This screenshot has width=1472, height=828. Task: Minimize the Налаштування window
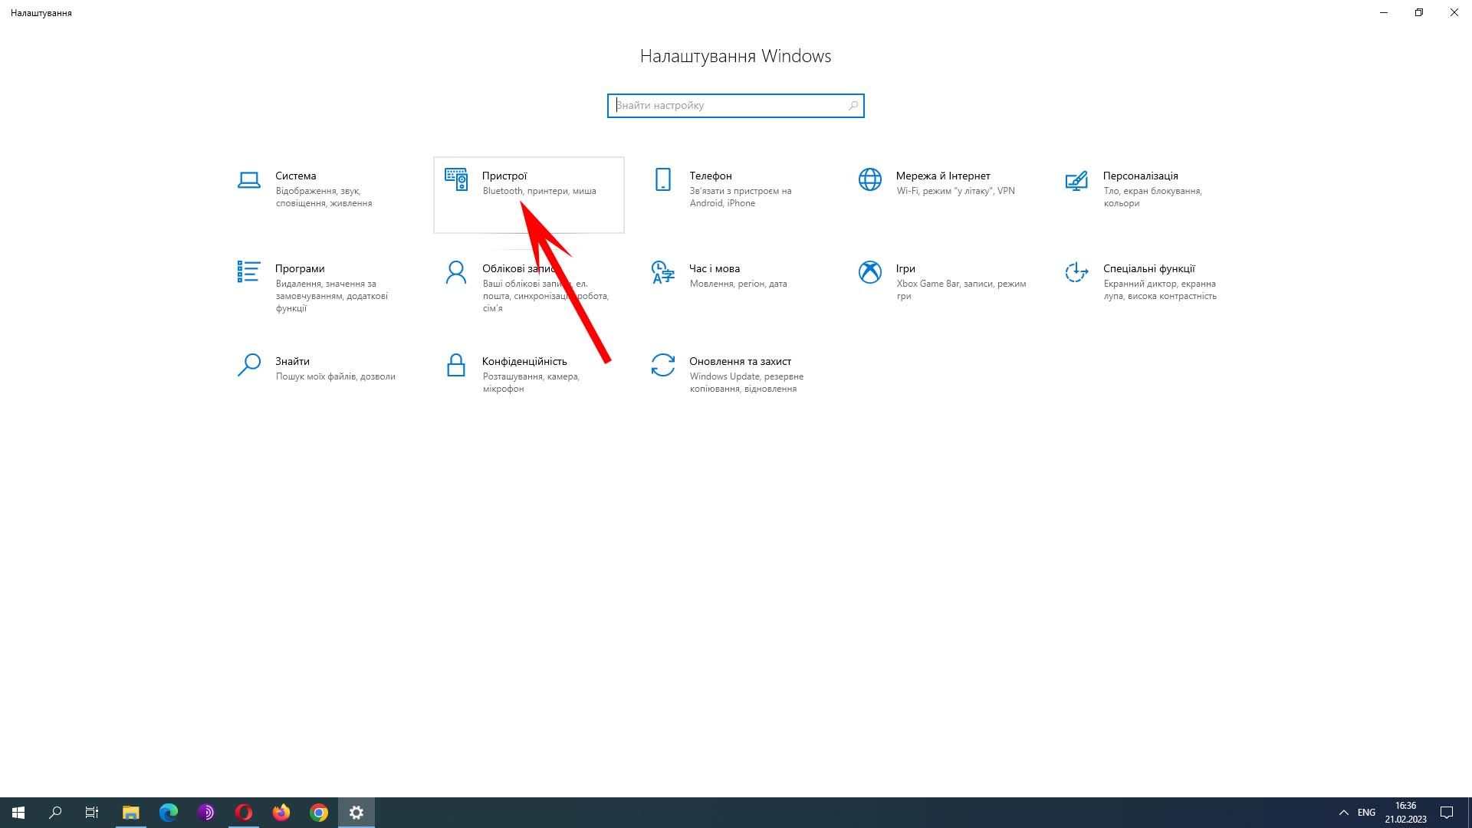(x=1384, y=12)
